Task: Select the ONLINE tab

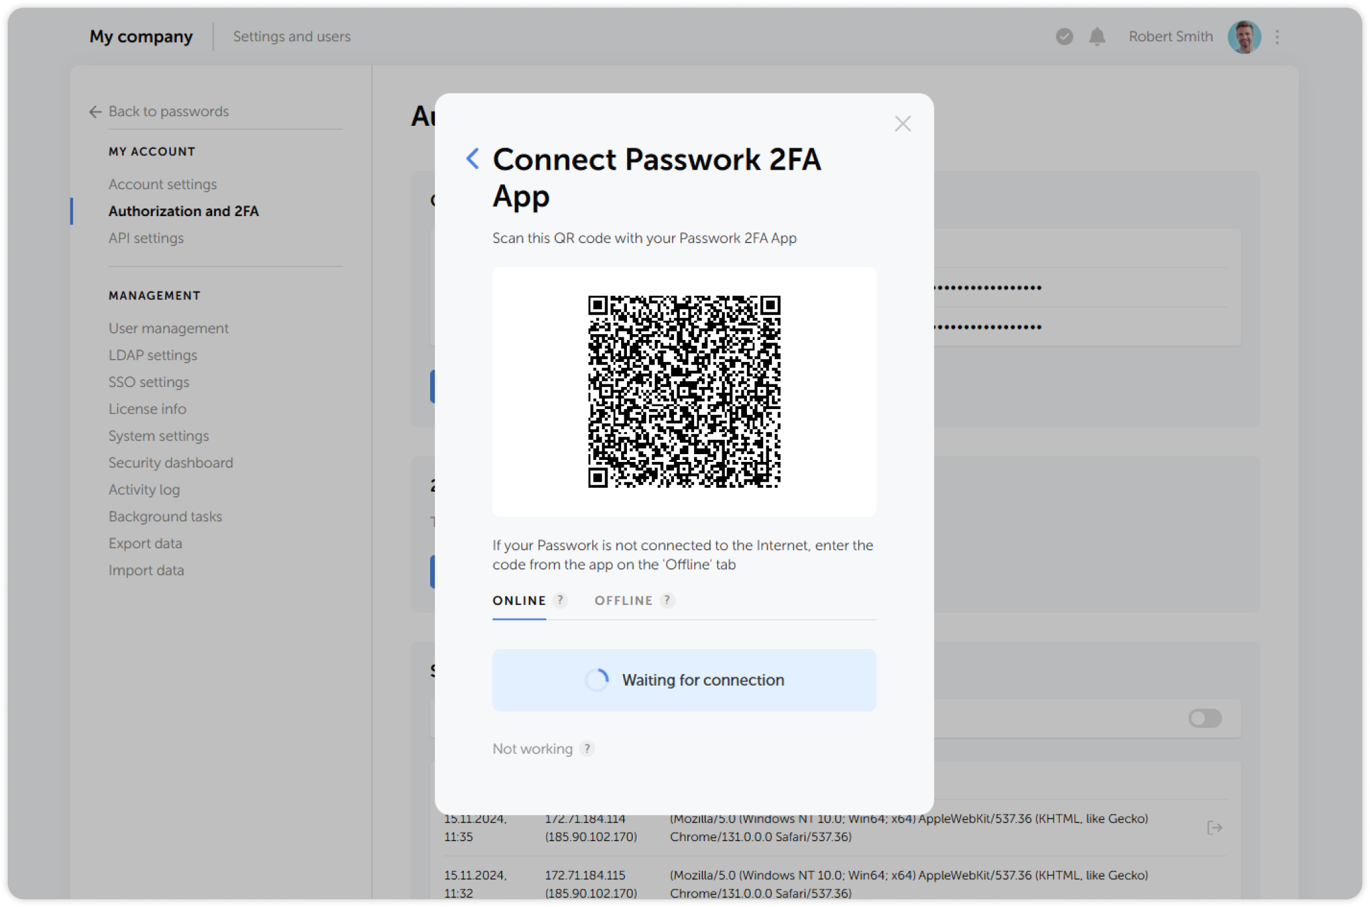Action: coord(519,600)
